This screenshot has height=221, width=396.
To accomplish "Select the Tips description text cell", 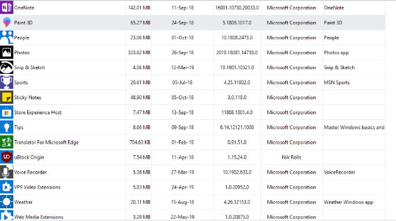I will pyautogui.click(x=354, y=128).
